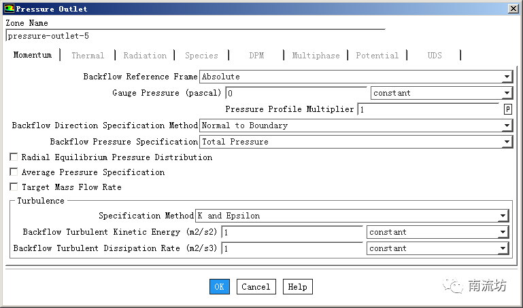
Task: Check the Target Mass Flow Rate option
Action: tap(14, 187)
